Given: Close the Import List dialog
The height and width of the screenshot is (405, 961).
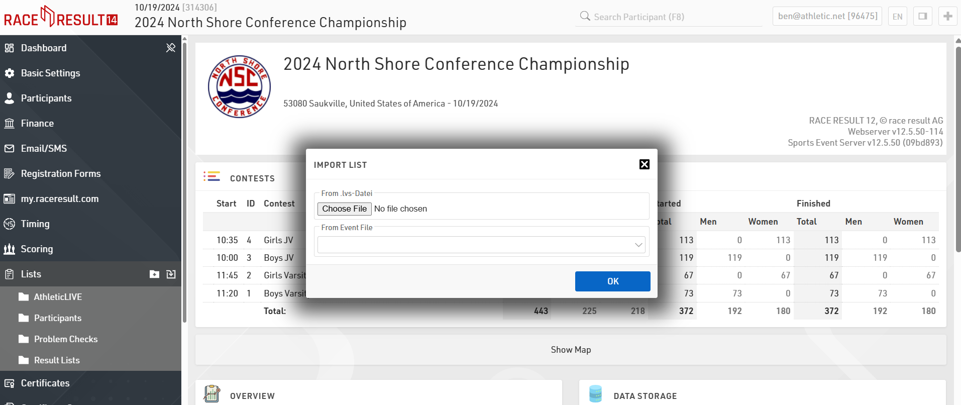Looking at the screenshot, I should [x=644, y=164].
